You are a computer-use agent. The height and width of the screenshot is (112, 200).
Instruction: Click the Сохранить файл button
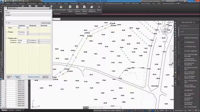(9, 77)
